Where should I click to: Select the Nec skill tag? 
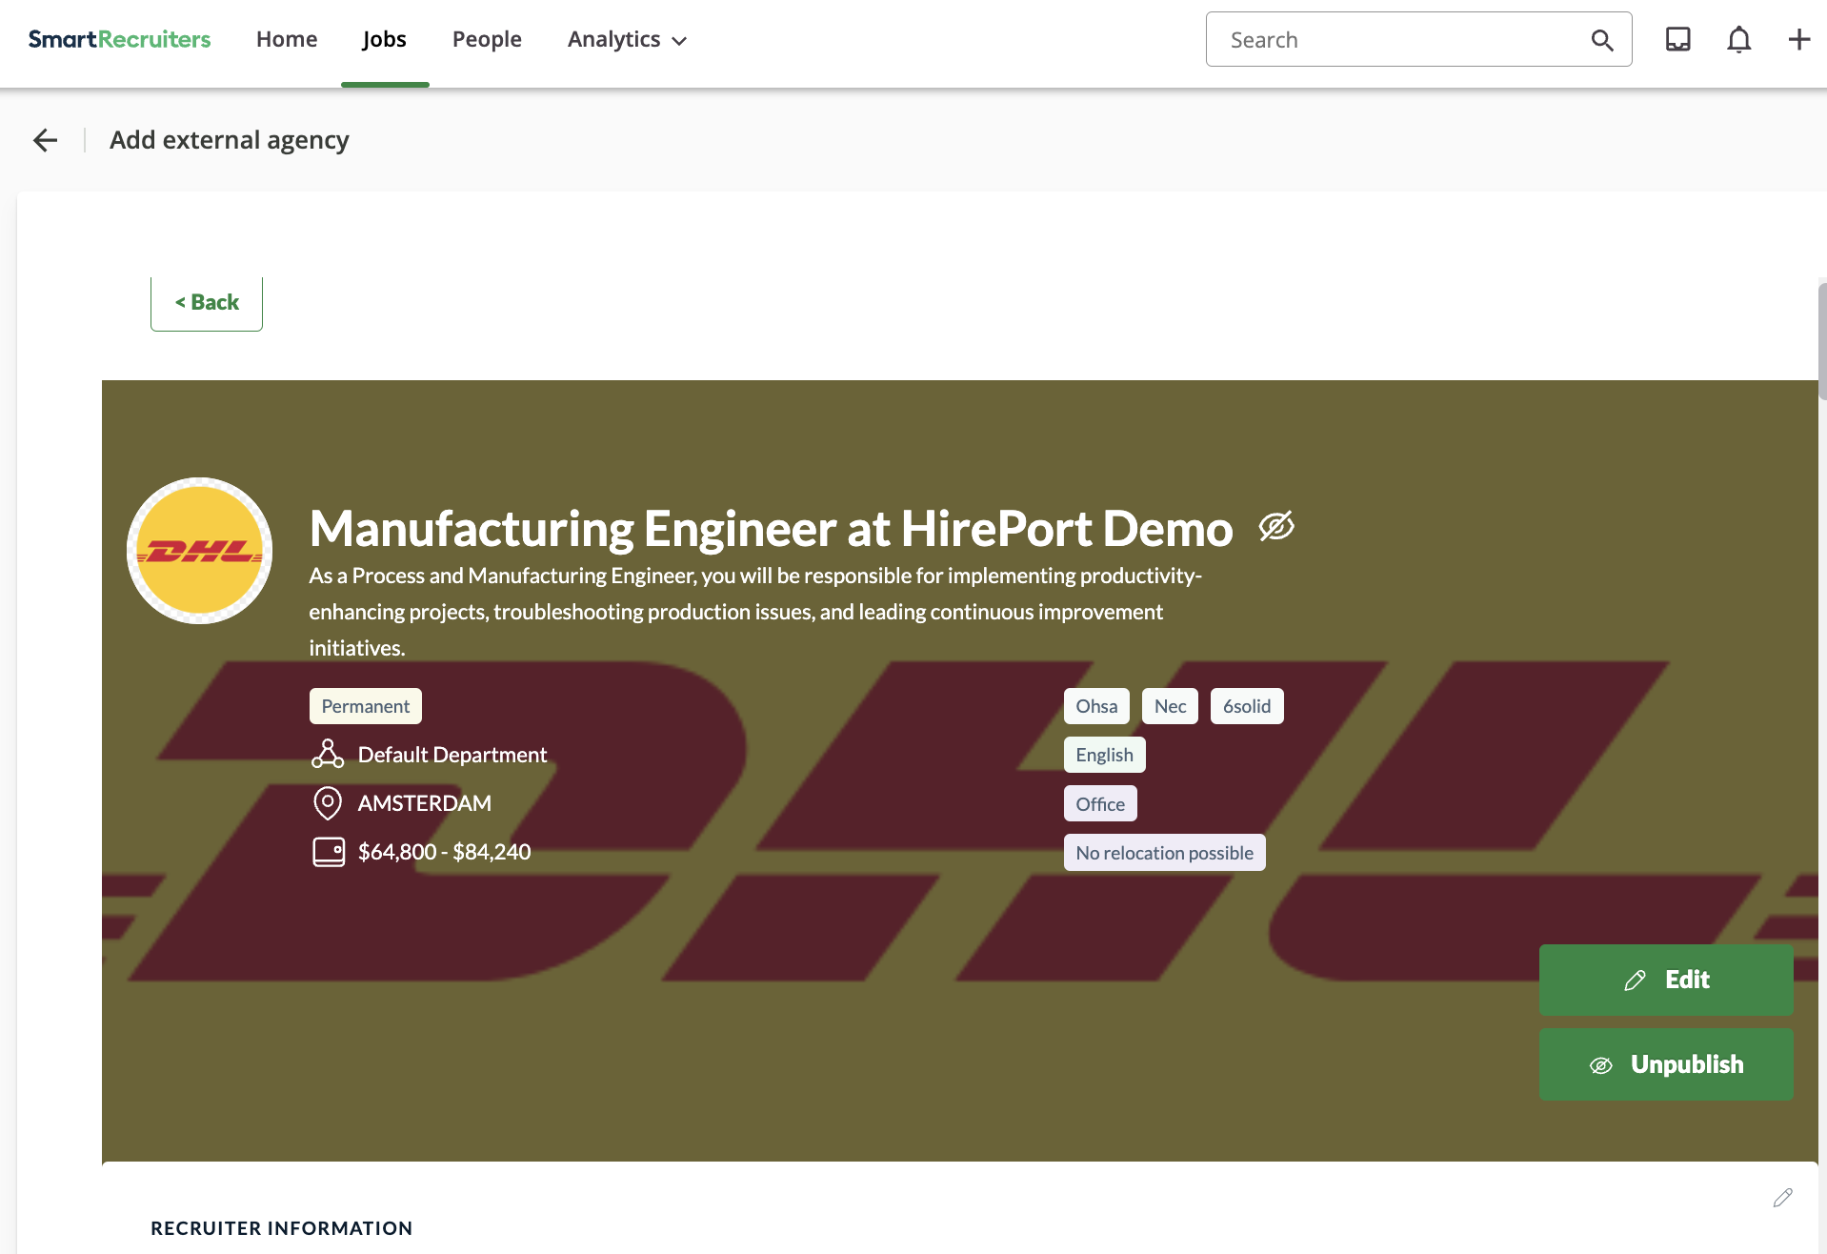(1170, 706)
